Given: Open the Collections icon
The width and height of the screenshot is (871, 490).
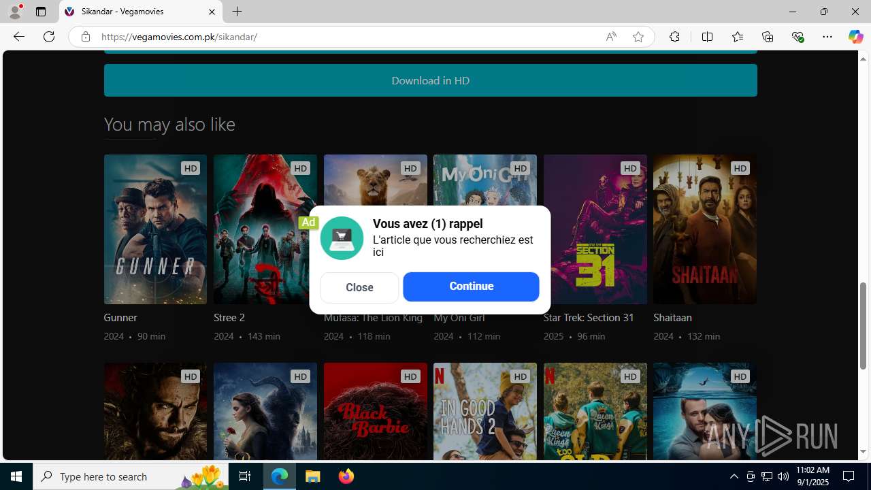Looking at the screenshot, I should click(768, 37).
